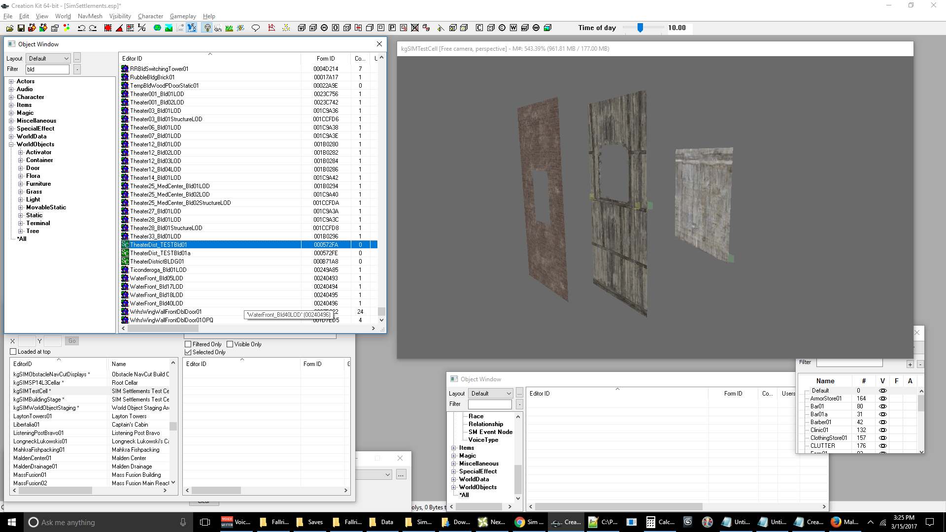Uncheck the Selected Only checkbox
The image size is (946, 532).
(x=188, y=352)
